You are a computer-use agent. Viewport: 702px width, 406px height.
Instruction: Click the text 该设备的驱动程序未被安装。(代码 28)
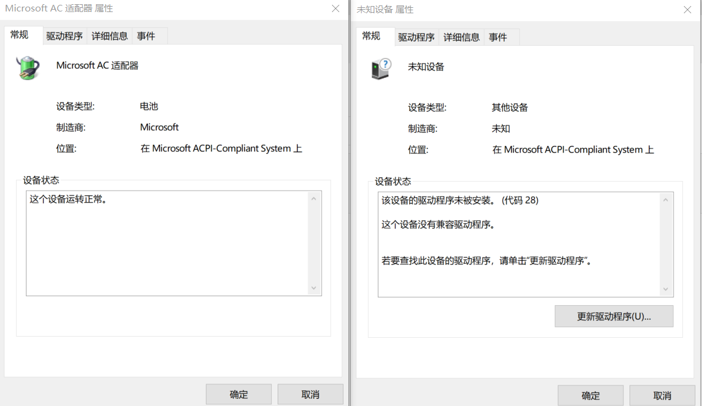point(460,200)
